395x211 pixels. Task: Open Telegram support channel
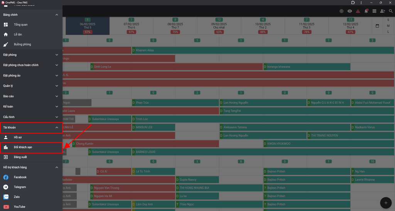[x=31, y=187]
